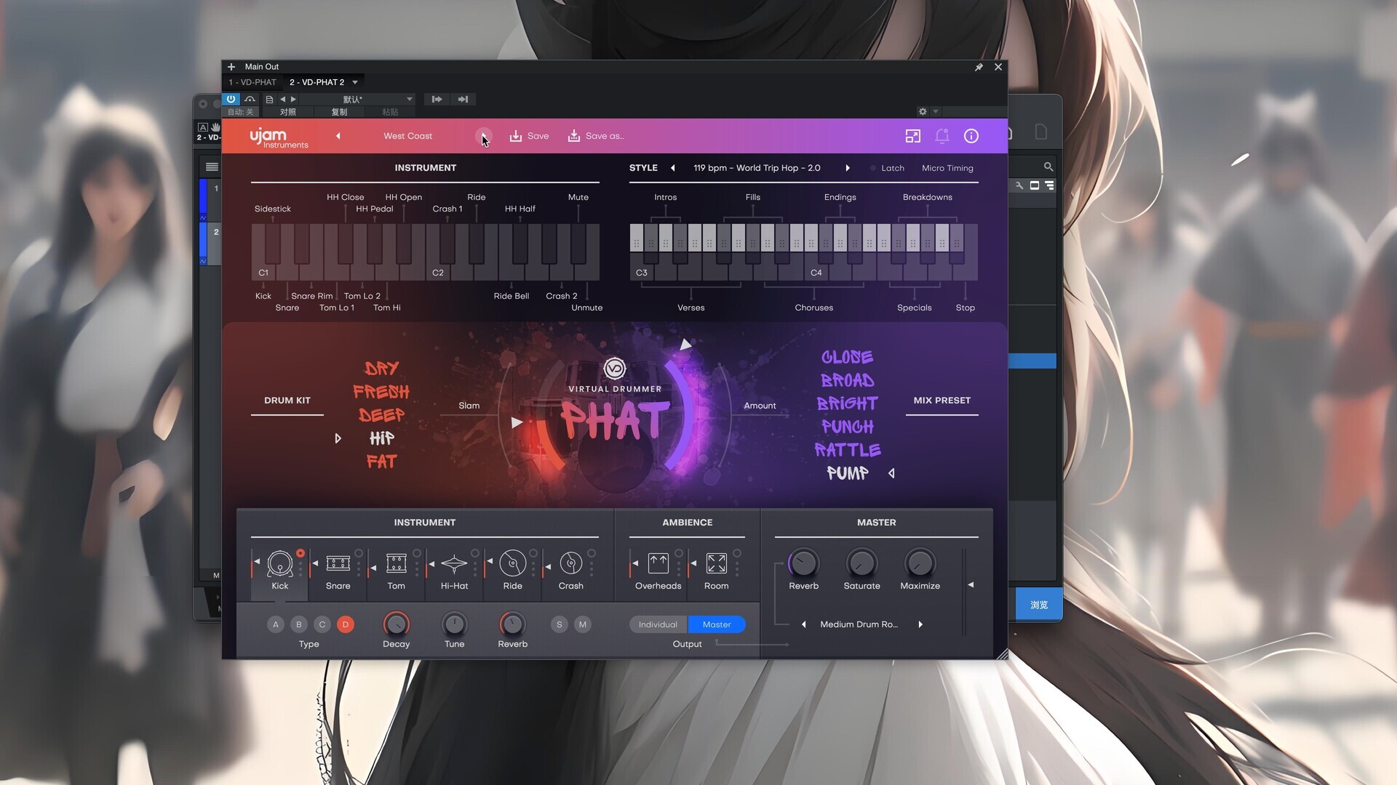Select the Kick instrument icon
This screenshot has height=785, width=1397.
click(x=280, y=563)
